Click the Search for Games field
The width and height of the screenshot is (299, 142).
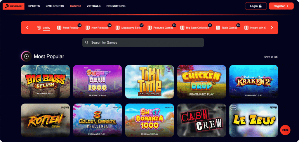pyautogui.click(x=143, y=42)
